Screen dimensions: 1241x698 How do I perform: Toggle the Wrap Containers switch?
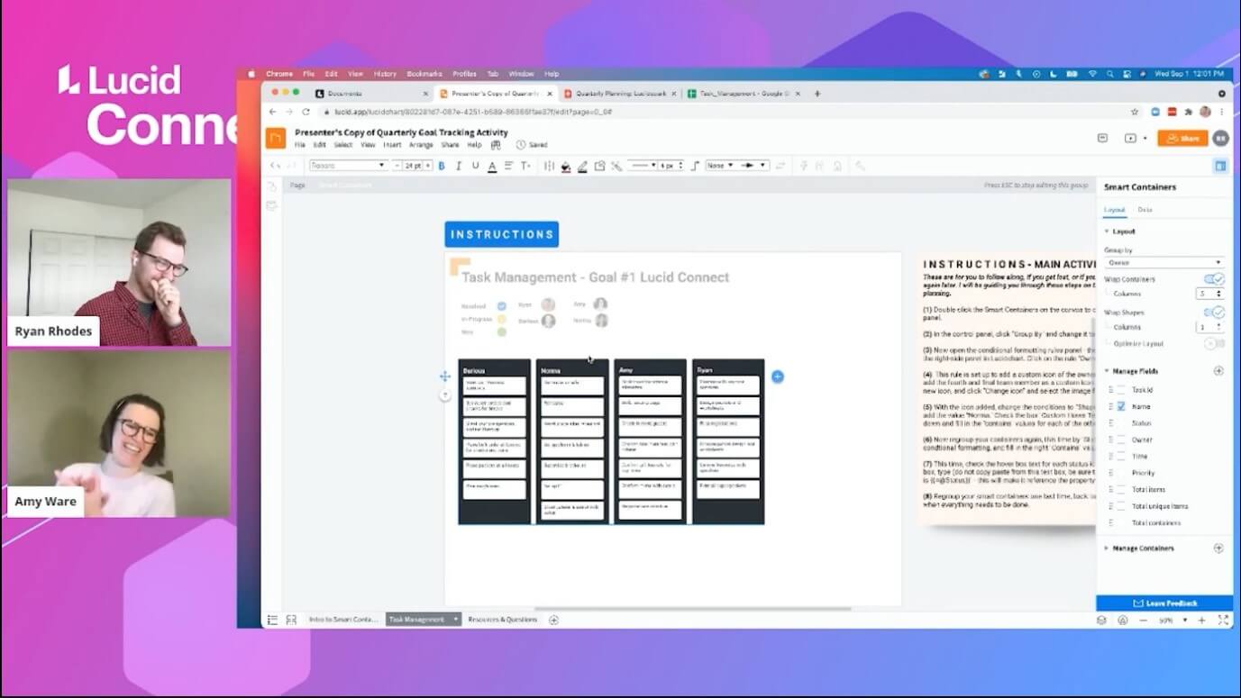1214,279
